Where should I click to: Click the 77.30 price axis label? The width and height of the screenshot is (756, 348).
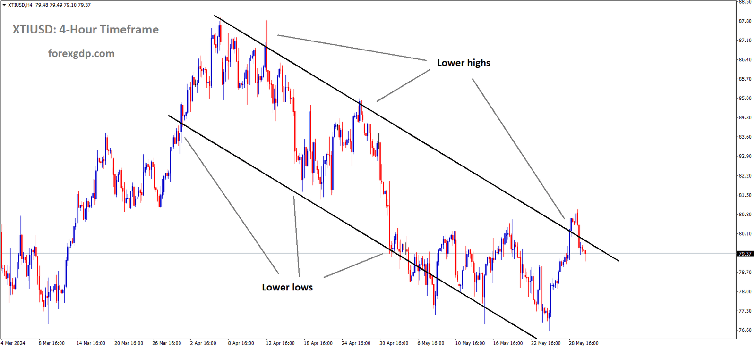(x=745, y=311)
